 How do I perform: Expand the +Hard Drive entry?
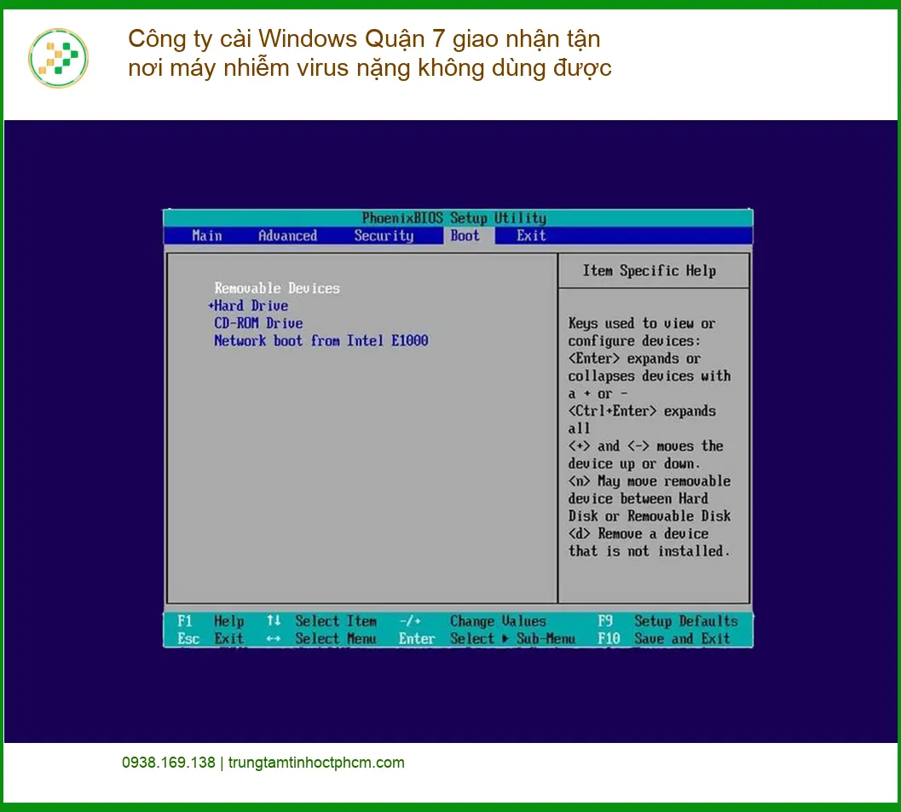click(x=248, y=306)
